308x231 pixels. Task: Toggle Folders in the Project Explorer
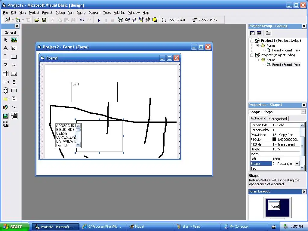coord(268,33)
